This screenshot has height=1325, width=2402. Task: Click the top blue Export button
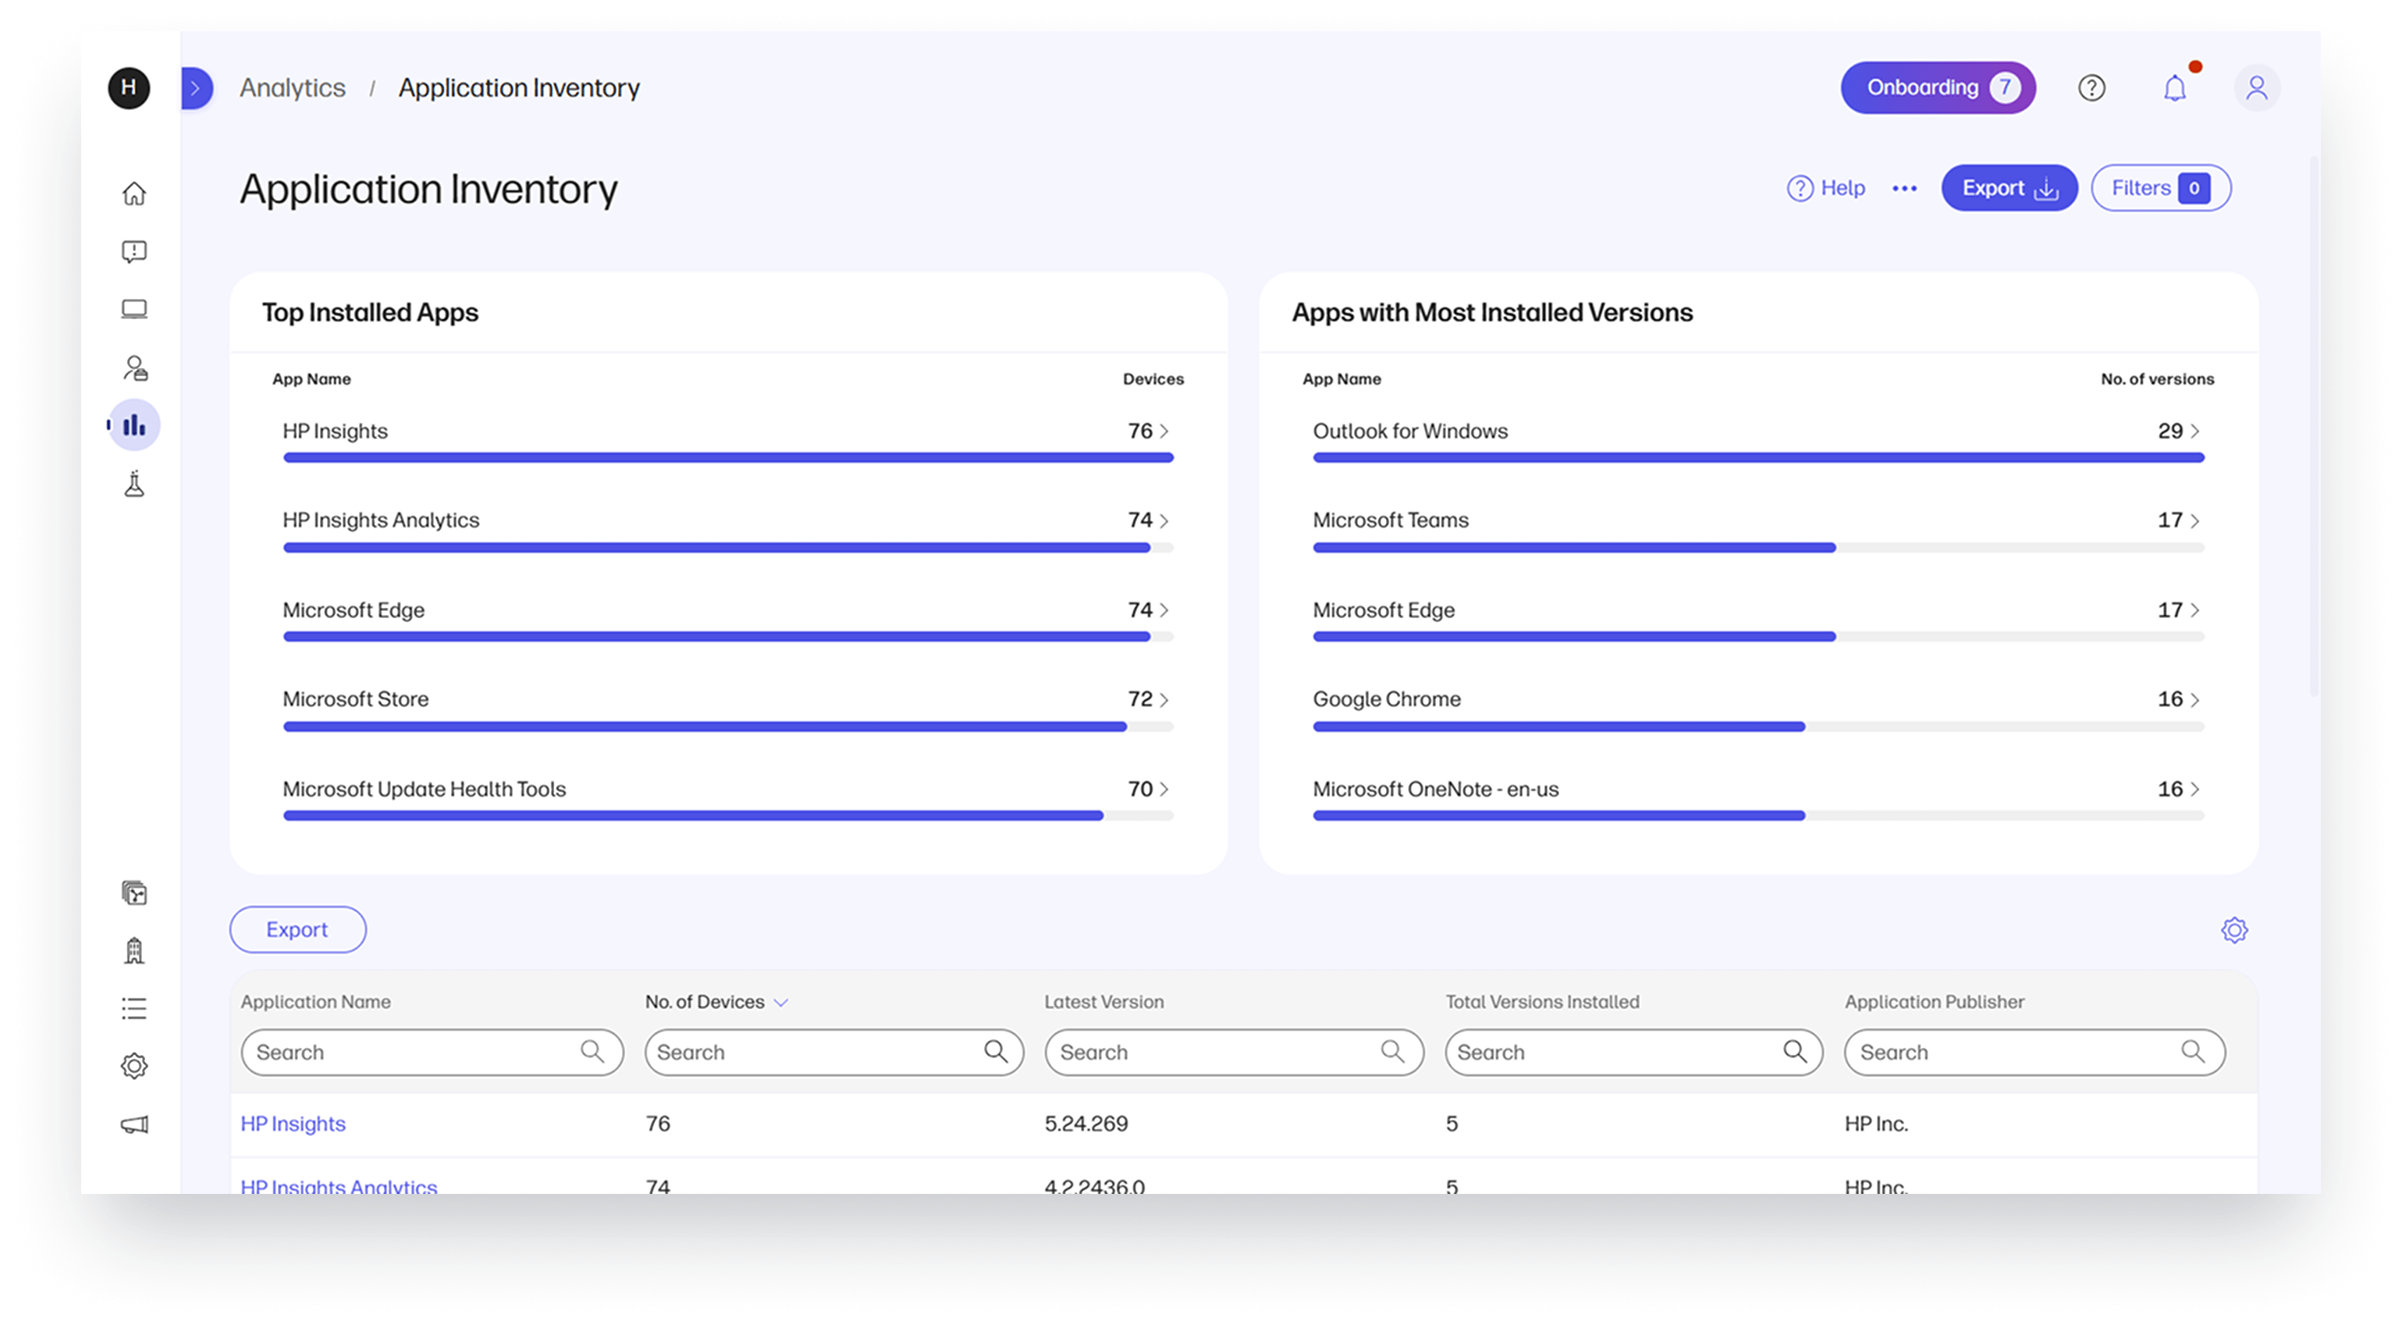pos(2009,188)
